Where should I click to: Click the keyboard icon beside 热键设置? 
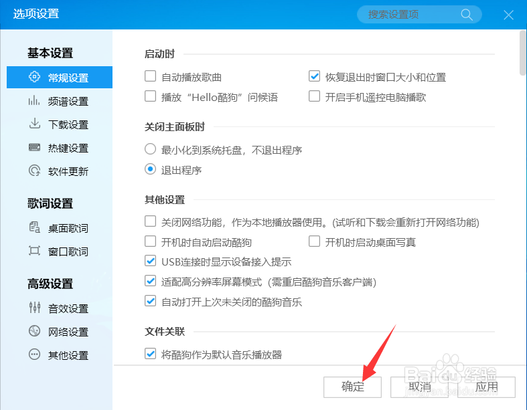34,147
